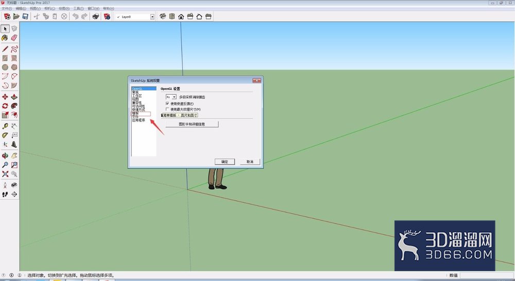Click the 图形卡和详细信息 button

point(192,124)
